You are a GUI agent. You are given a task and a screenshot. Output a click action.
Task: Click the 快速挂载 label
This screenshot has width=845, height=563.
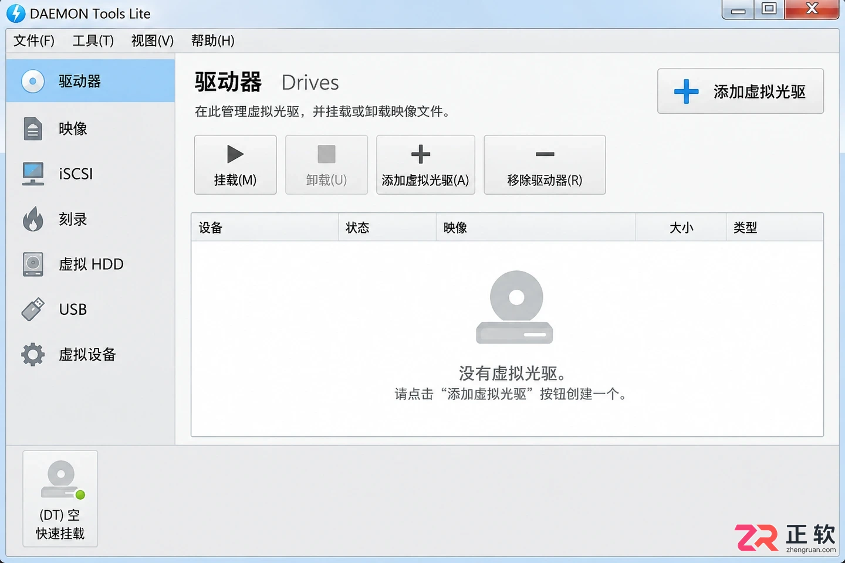(60, 534)
